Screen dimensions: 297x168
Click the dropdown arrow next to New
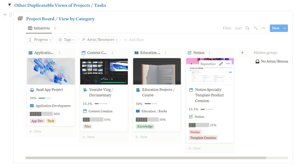pos(285,28)
